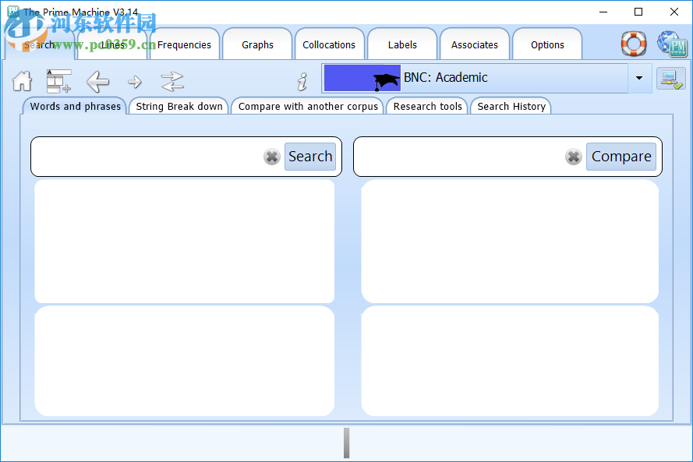Click the graduation cap corpus icon
This screenshot has height=462, width=693.
click(362, 78)
